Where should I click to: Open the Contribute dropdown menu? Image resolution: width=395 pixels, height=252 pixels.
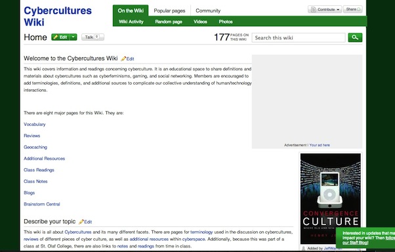pyautogui.click(x=325, y=10)
